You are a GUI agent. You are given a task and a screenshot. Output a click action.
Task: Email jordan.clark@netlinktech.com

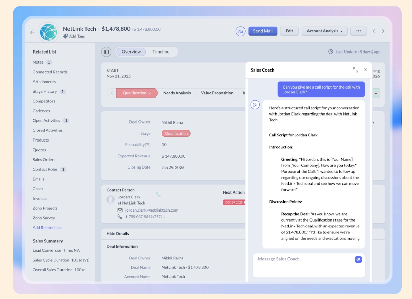[152, 210]
